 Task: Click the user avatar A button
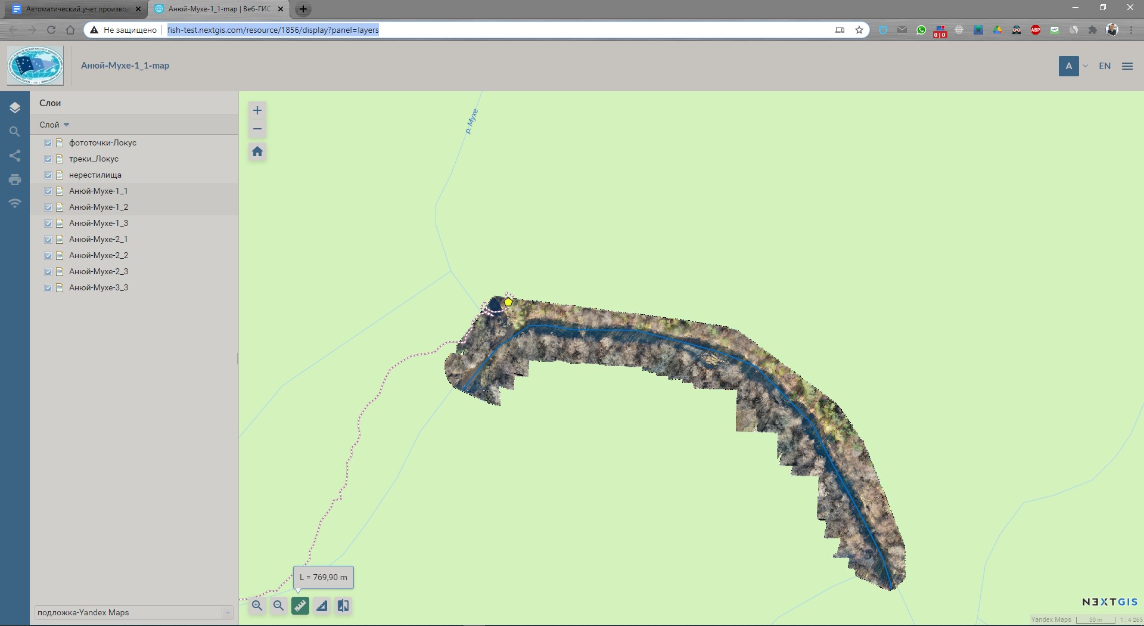coord(1069,66)
